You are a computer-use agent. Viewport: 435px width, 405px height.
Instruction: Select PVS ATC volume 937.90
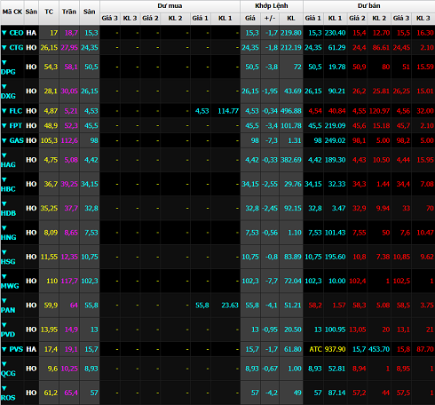pyautogui.click(x=335, y=350)
